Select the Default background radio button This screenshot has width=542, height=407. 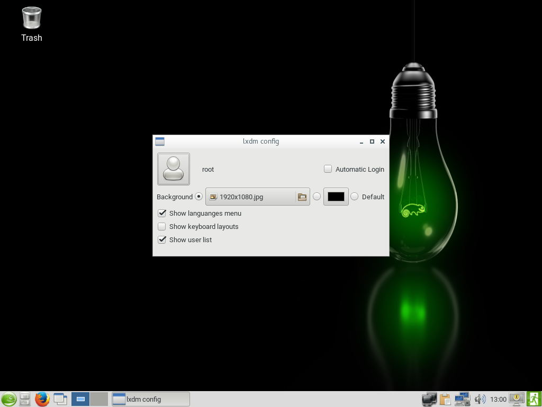click(355, 197)
